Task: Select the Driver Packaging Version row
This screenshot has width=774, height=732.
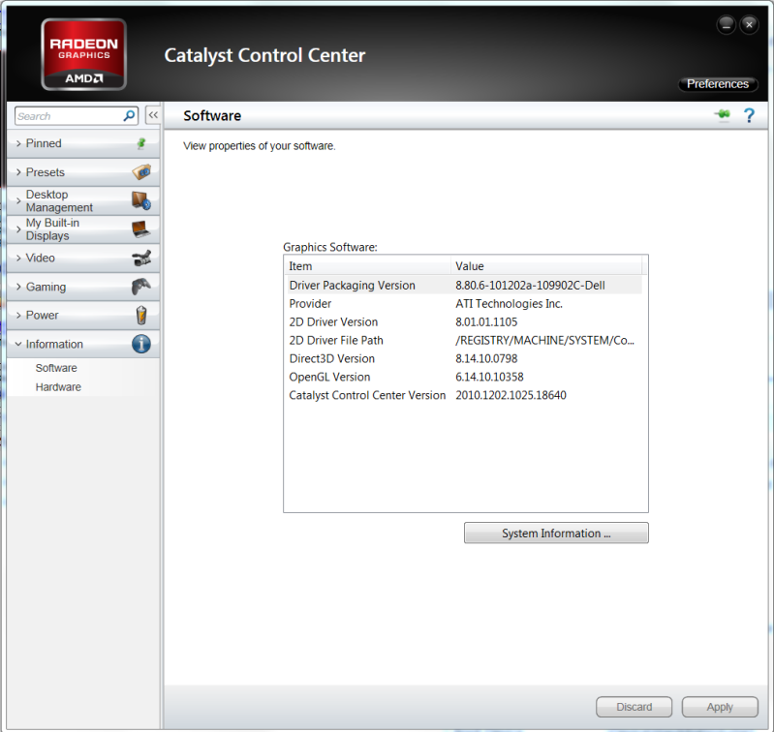Action: click(x=464, y=285)
